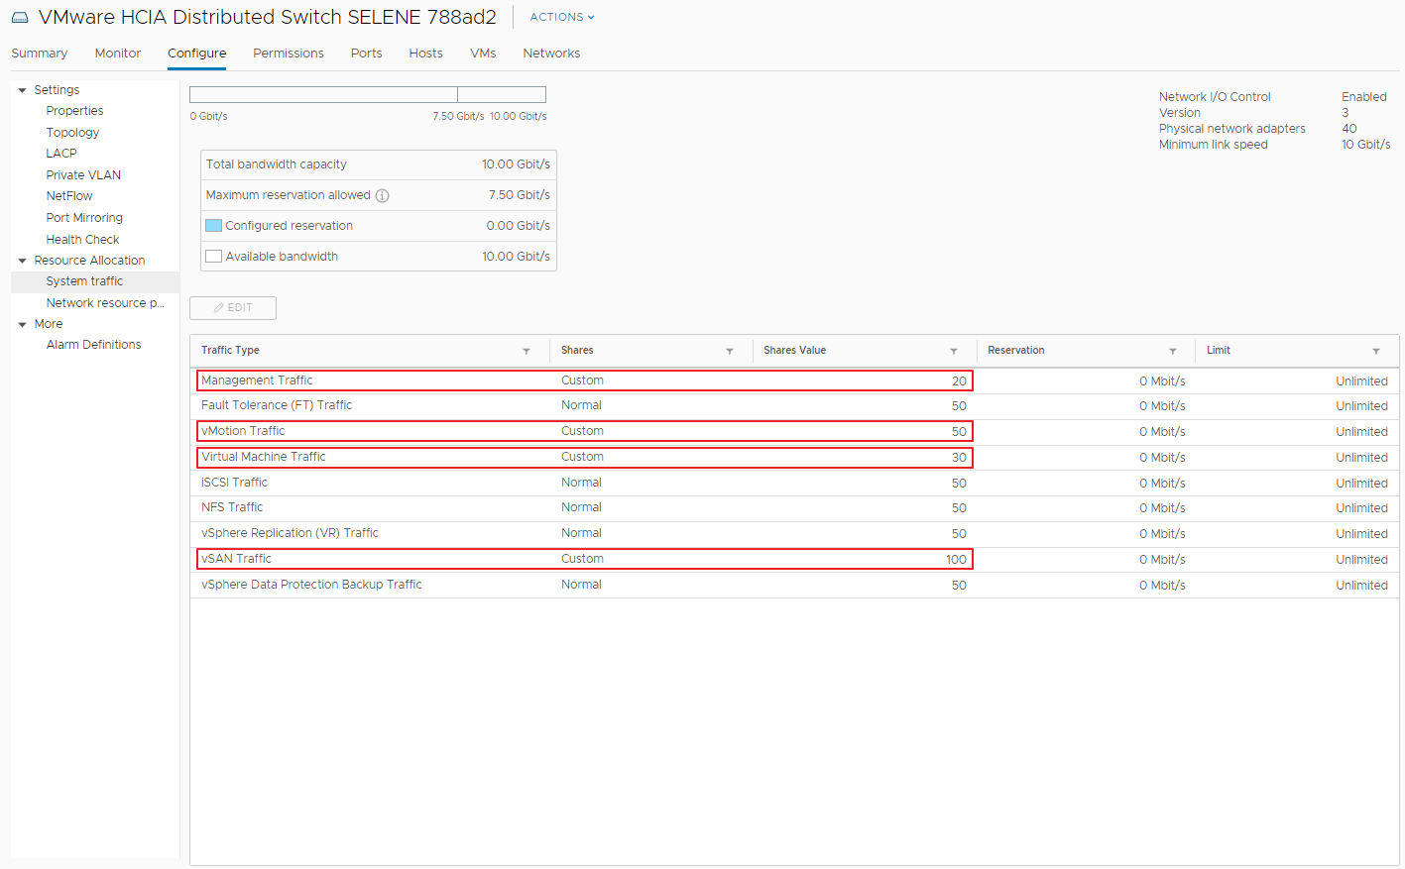Click filter icon in Limit column header
Image resolution: width=1405 pixels, height=869 pixels.
click(x=1376, y=351)
